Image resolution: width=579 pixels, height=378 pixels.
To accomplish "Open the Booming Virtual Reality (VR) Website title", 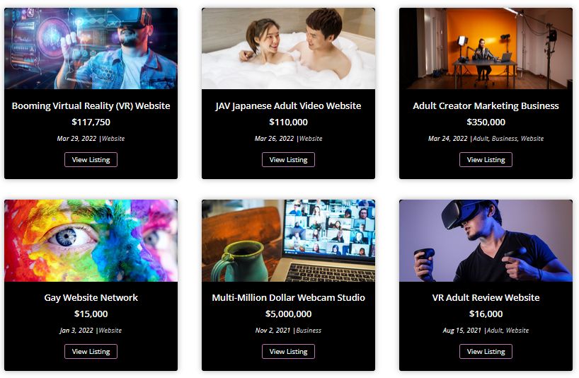I will 91,106.
